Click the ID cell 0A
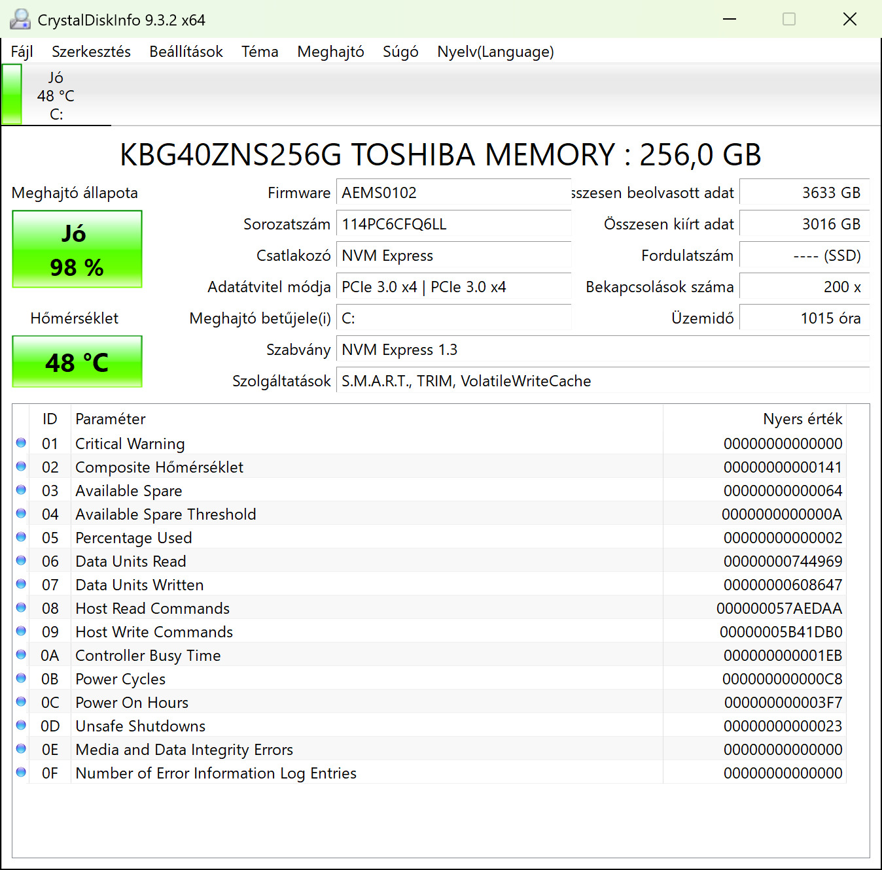Viewport: 882px width, 870px height. [50, 656]
